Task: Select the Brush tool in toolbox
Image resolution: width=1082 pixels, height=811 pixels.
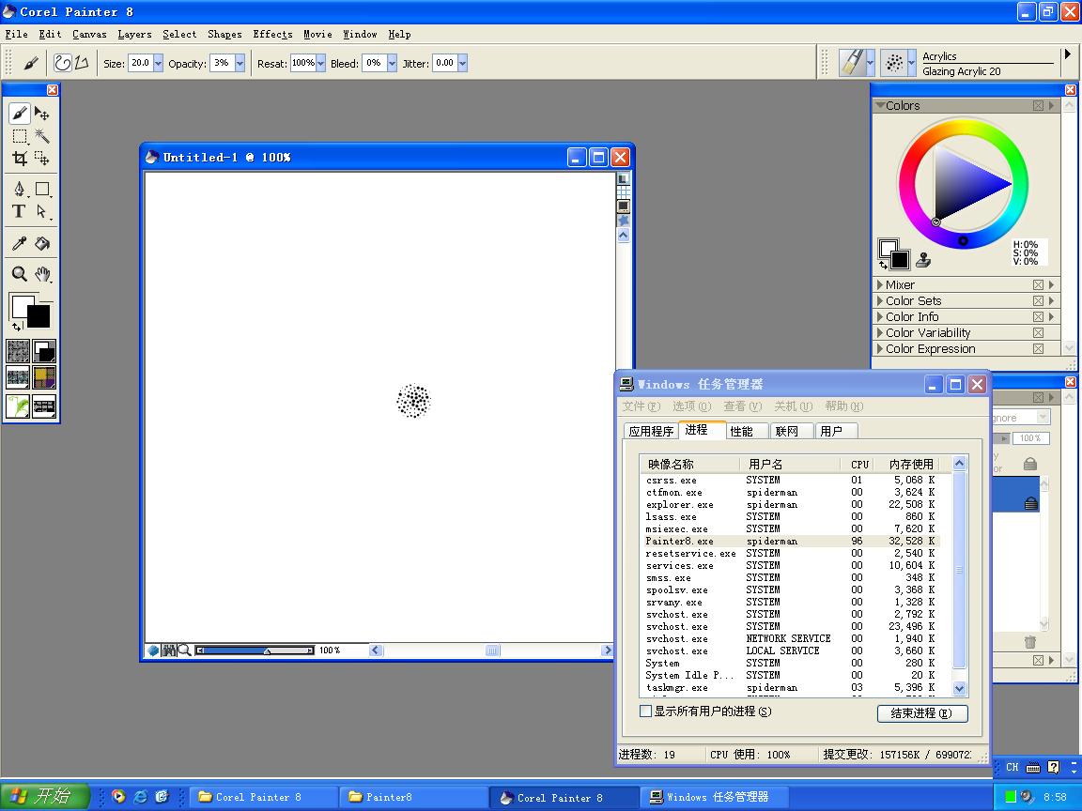Action: pyautogui.click(x=20, y=113)
